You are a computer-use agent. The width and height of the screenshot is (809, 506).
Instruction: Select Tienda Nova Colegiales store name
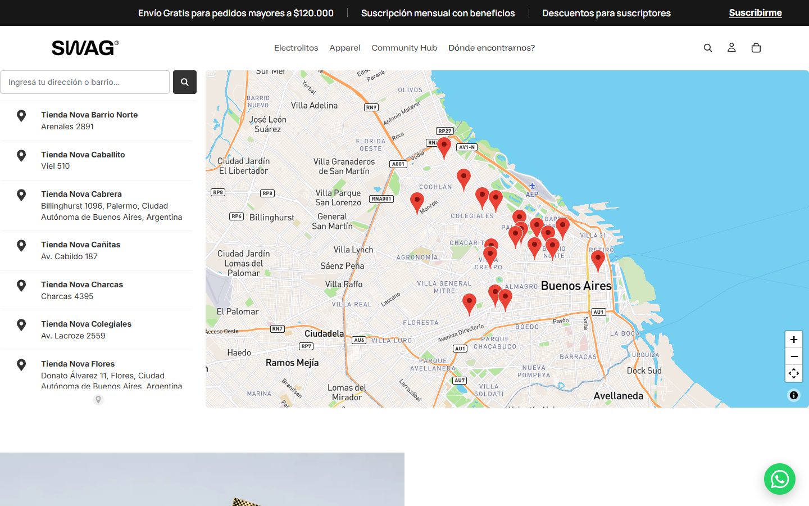(x=86, y=324)
